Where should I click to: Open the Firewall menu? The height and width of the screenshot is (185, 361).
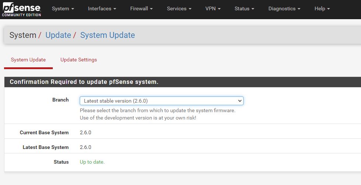pyautogui.click(x=141, y=8)
